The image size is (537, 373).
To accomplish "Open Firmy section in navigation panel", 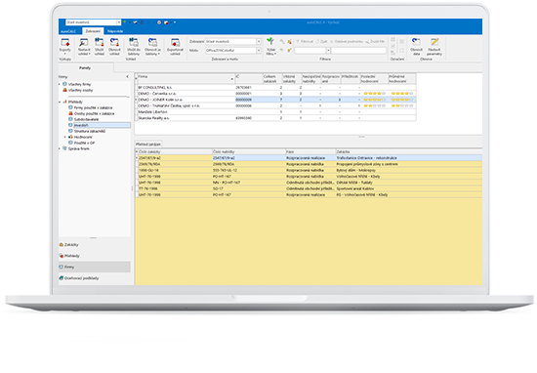I will coord(95,267).
